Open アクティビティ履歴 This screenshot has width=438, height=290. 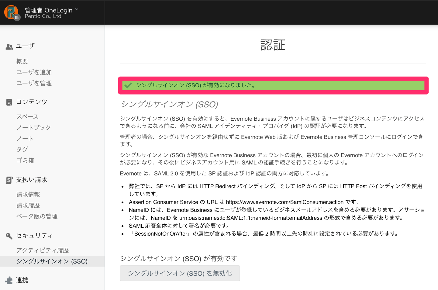(x=43, y=250)
